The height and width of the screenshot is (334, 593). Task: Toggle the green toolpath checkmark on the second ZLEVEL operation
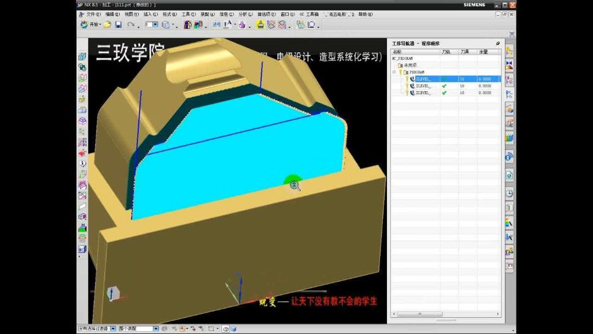(444, 86)
